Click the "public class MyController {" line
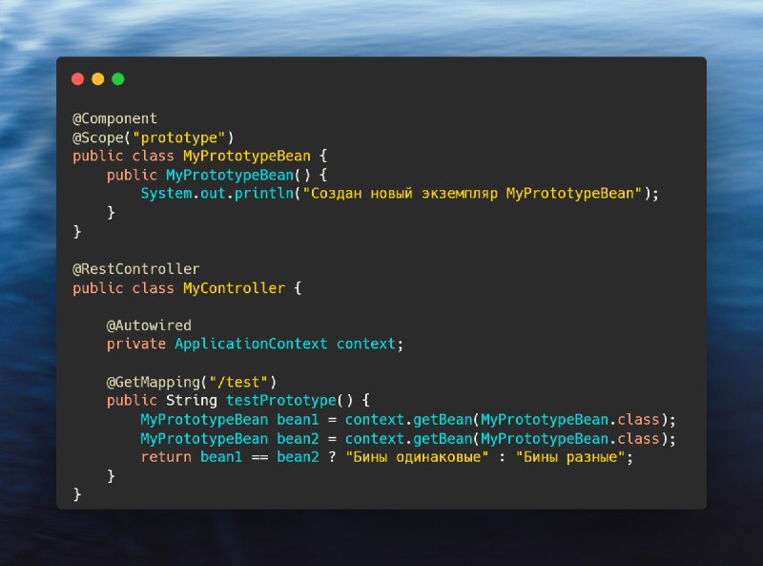Screen dimensions: 763x566 click(187, 288)
